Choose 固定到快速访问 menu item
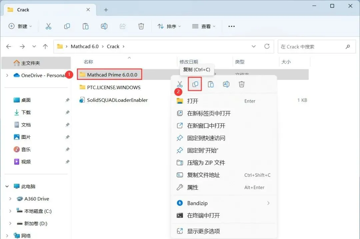Image resolution: width=360 pixels, height=239 pixels. coord(224,138)
